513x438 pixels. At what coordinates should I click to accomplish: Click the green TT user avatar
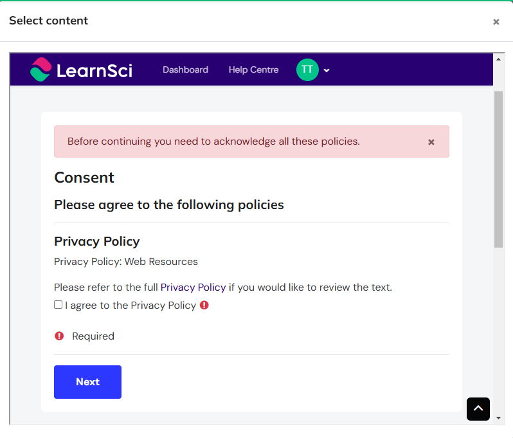(x=307, y=70)
